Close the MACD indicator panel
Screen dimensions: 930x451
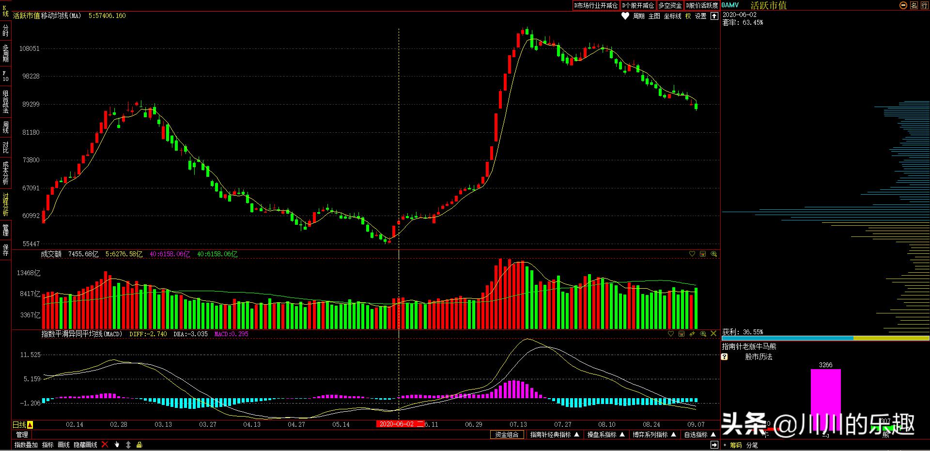coord(713,334)
